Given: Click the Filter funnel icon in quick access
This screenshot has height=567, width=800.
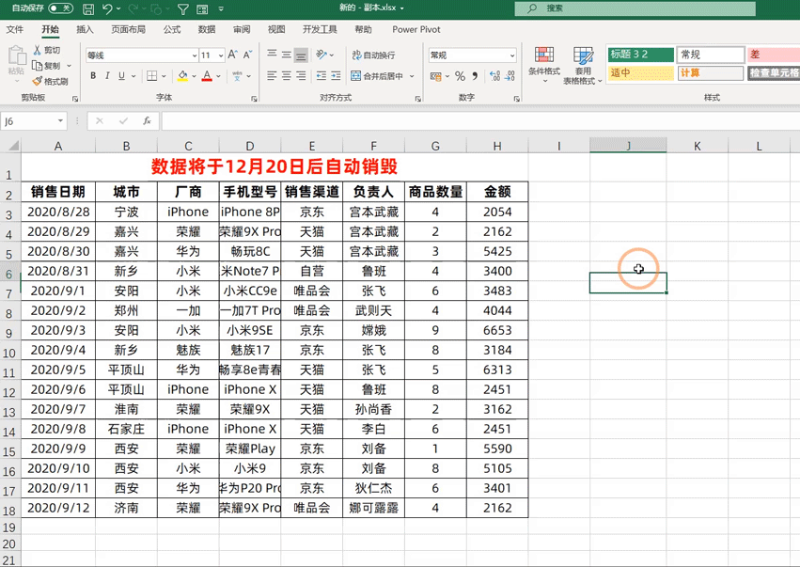Looking at the screenshot, I should click(182, 8).
